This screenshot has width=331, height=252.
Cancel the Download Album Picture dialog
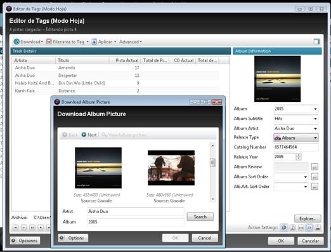[205, 238]
